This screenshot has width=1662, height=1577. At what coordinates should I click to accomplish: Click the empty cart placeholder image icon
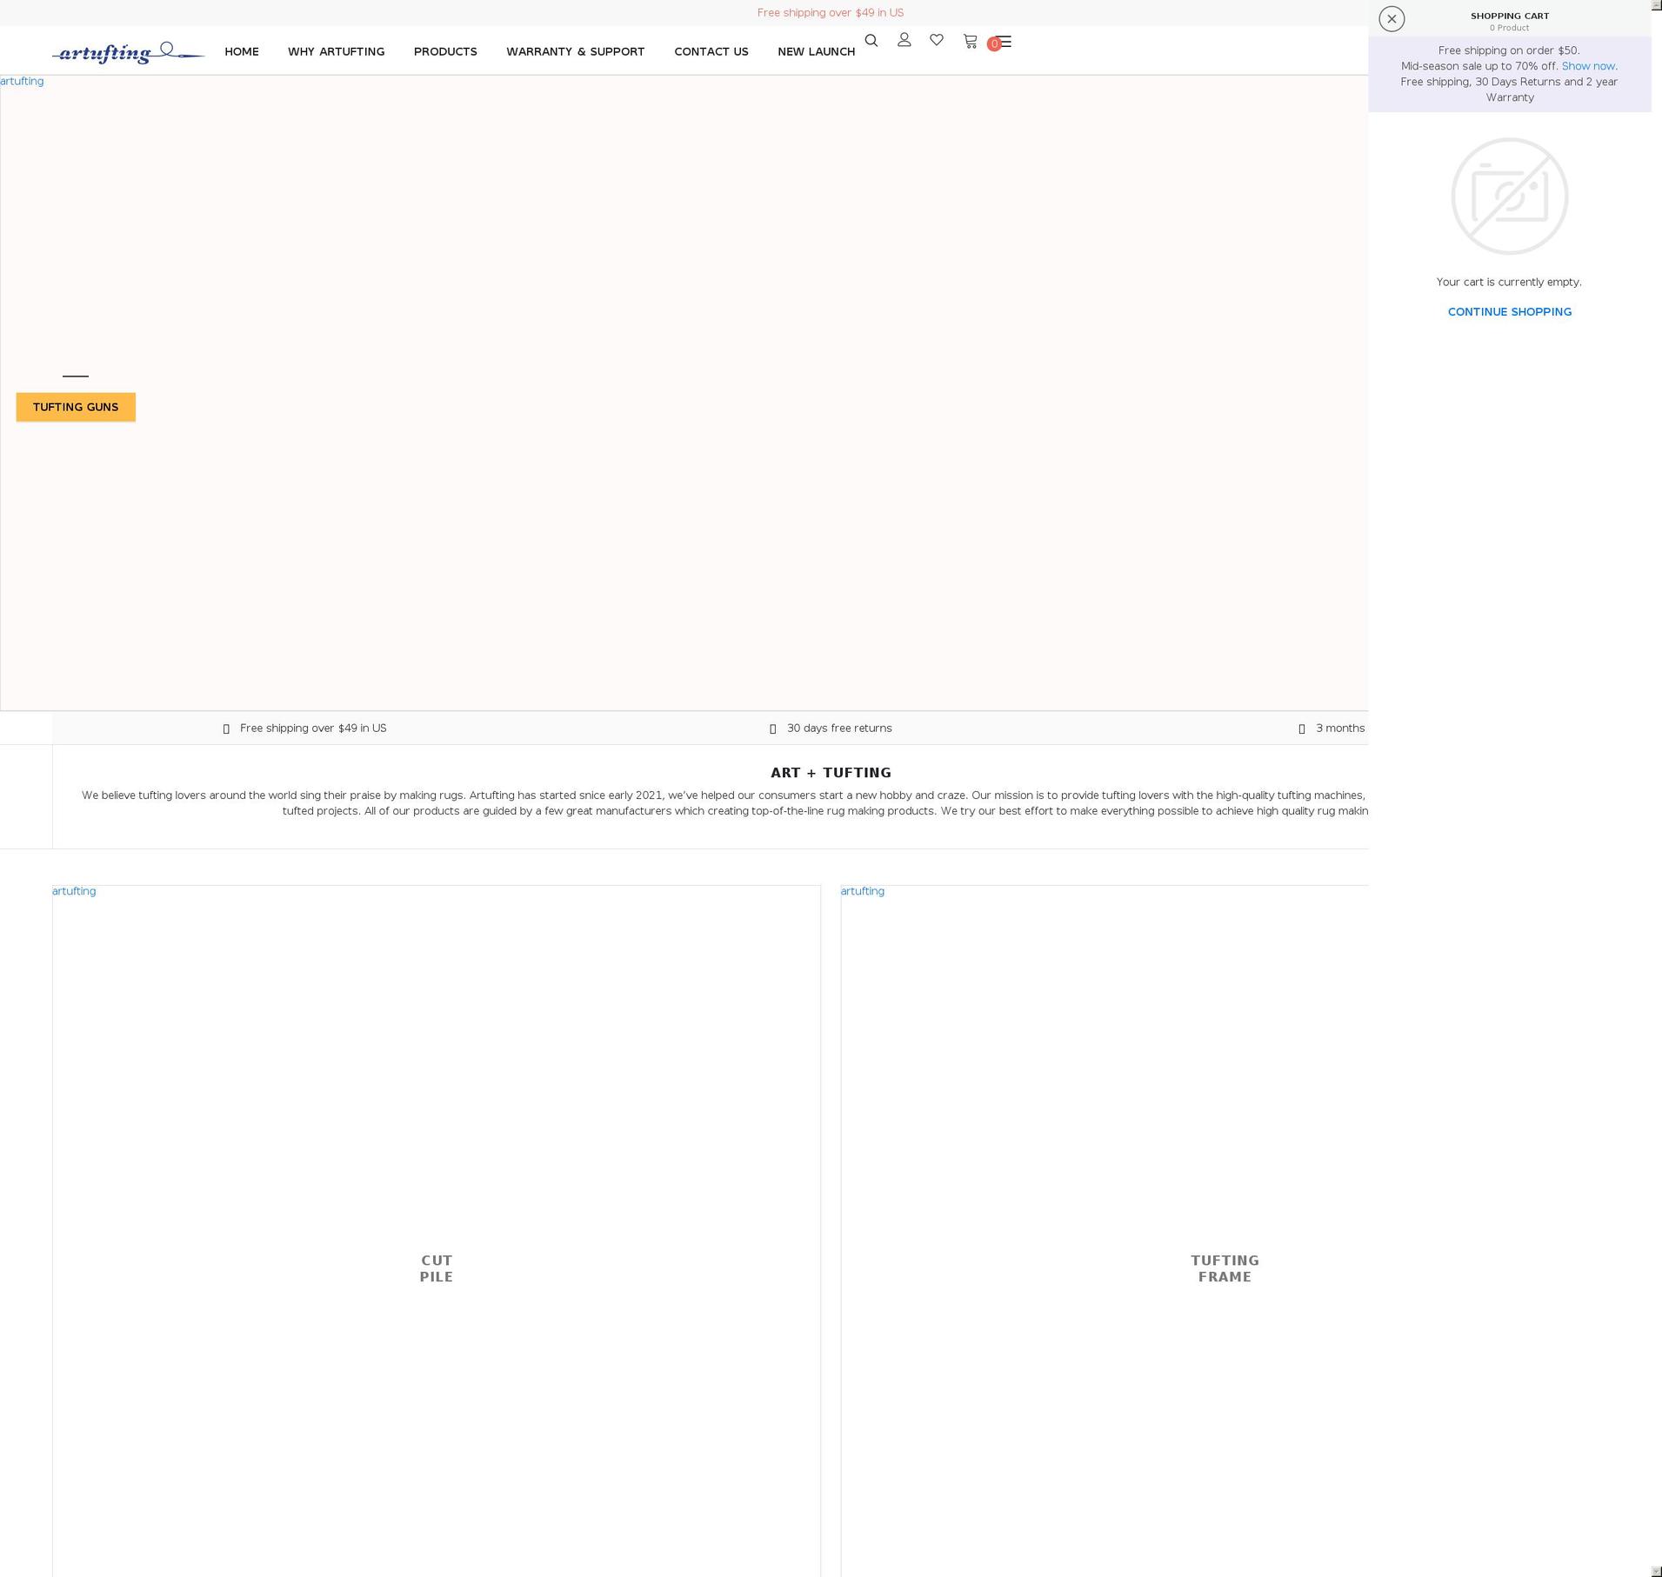1510,196
